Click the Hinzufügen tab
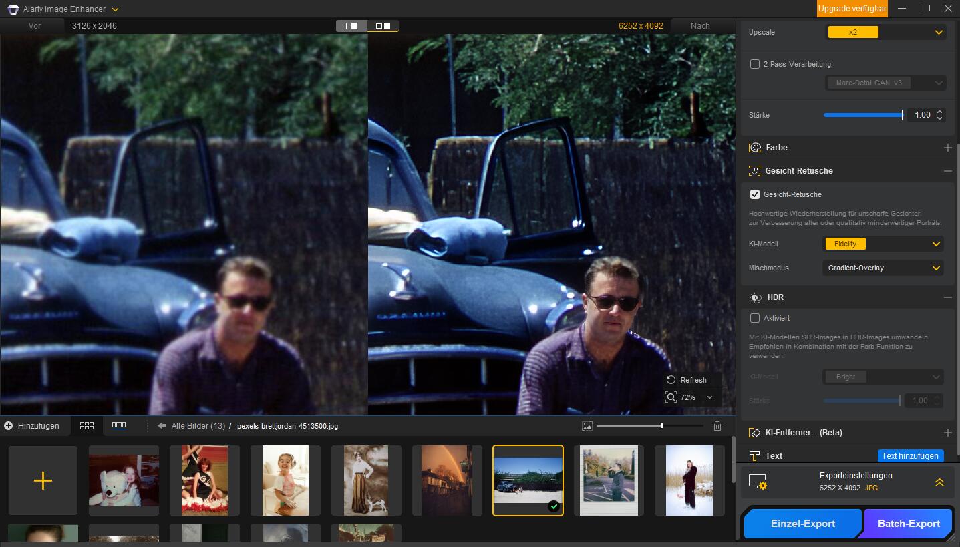Screen dimensions: 960x547 click(x=32, y=425)
